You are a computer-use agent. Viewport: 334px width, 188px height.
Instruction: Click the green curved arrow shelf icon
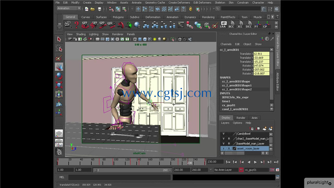point(129,25)
